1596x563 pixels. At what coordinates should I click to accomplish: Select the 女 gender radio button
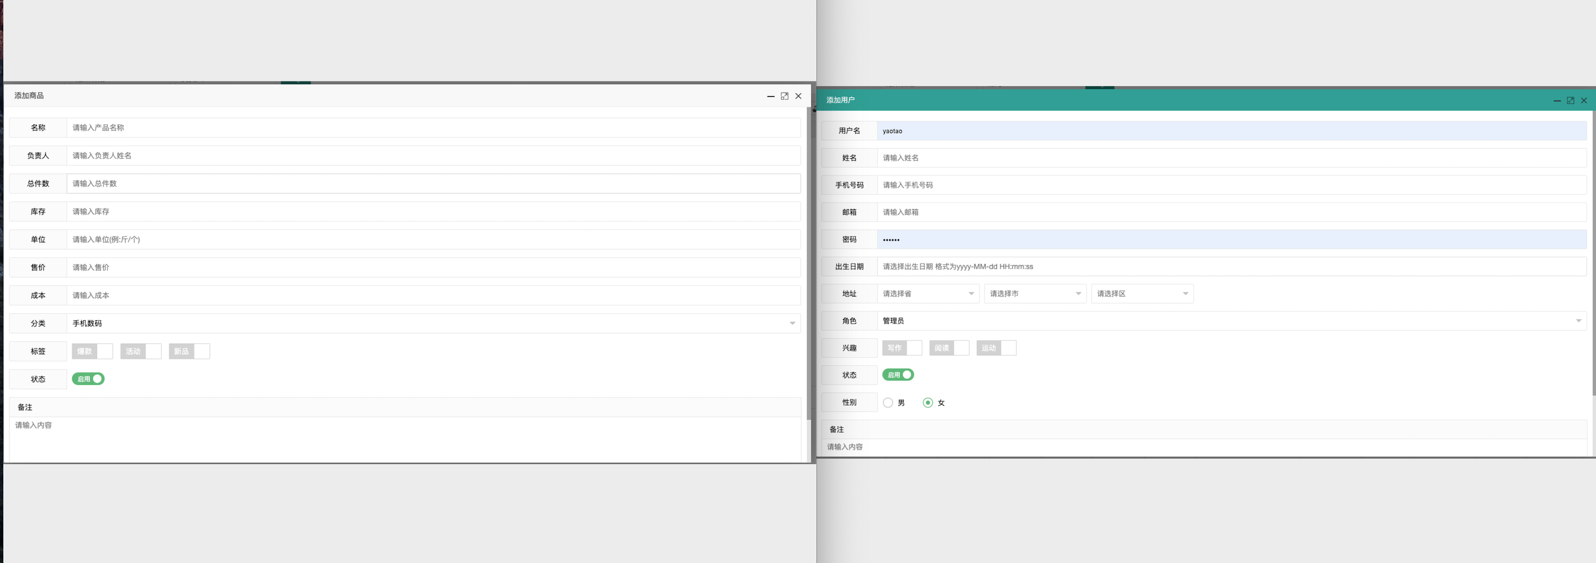click(927, 403)
